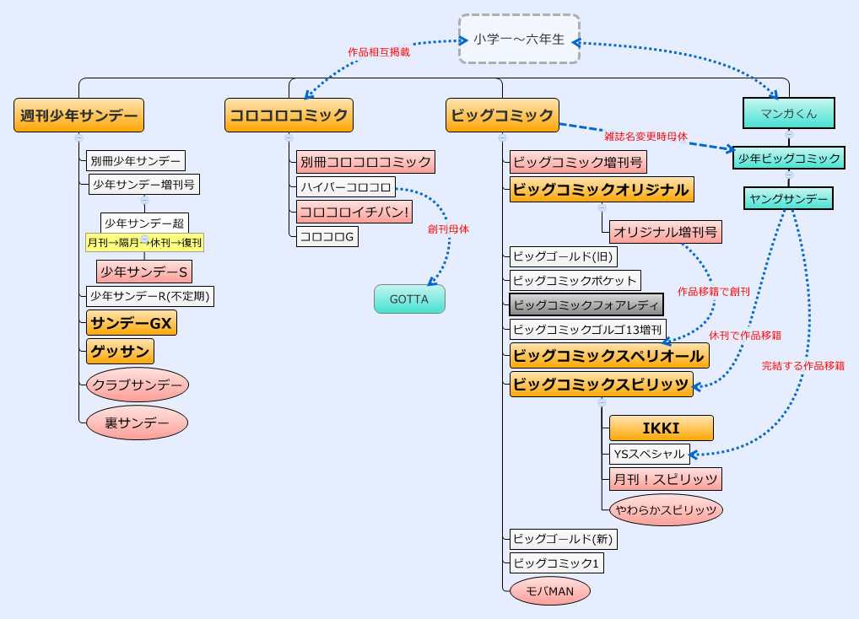Select the サンデーGX node

pyautogui.click(x=132, y=323)
